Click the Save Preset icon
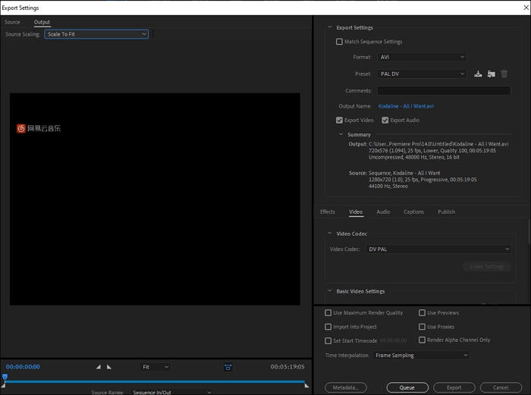 [478, 74]
